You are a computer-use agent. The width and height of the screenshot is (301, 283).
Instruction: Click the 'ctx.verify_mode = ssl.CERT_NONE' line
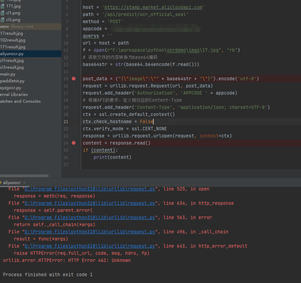(125, 129)
